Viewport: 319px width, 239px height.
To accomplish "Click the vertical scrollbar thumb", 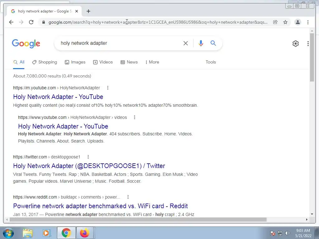I will tap(312, 57).
